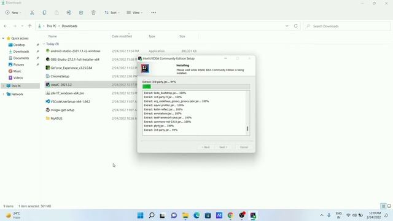
Task: Open the Sort dropdown
Action: [x=112, y=12]
